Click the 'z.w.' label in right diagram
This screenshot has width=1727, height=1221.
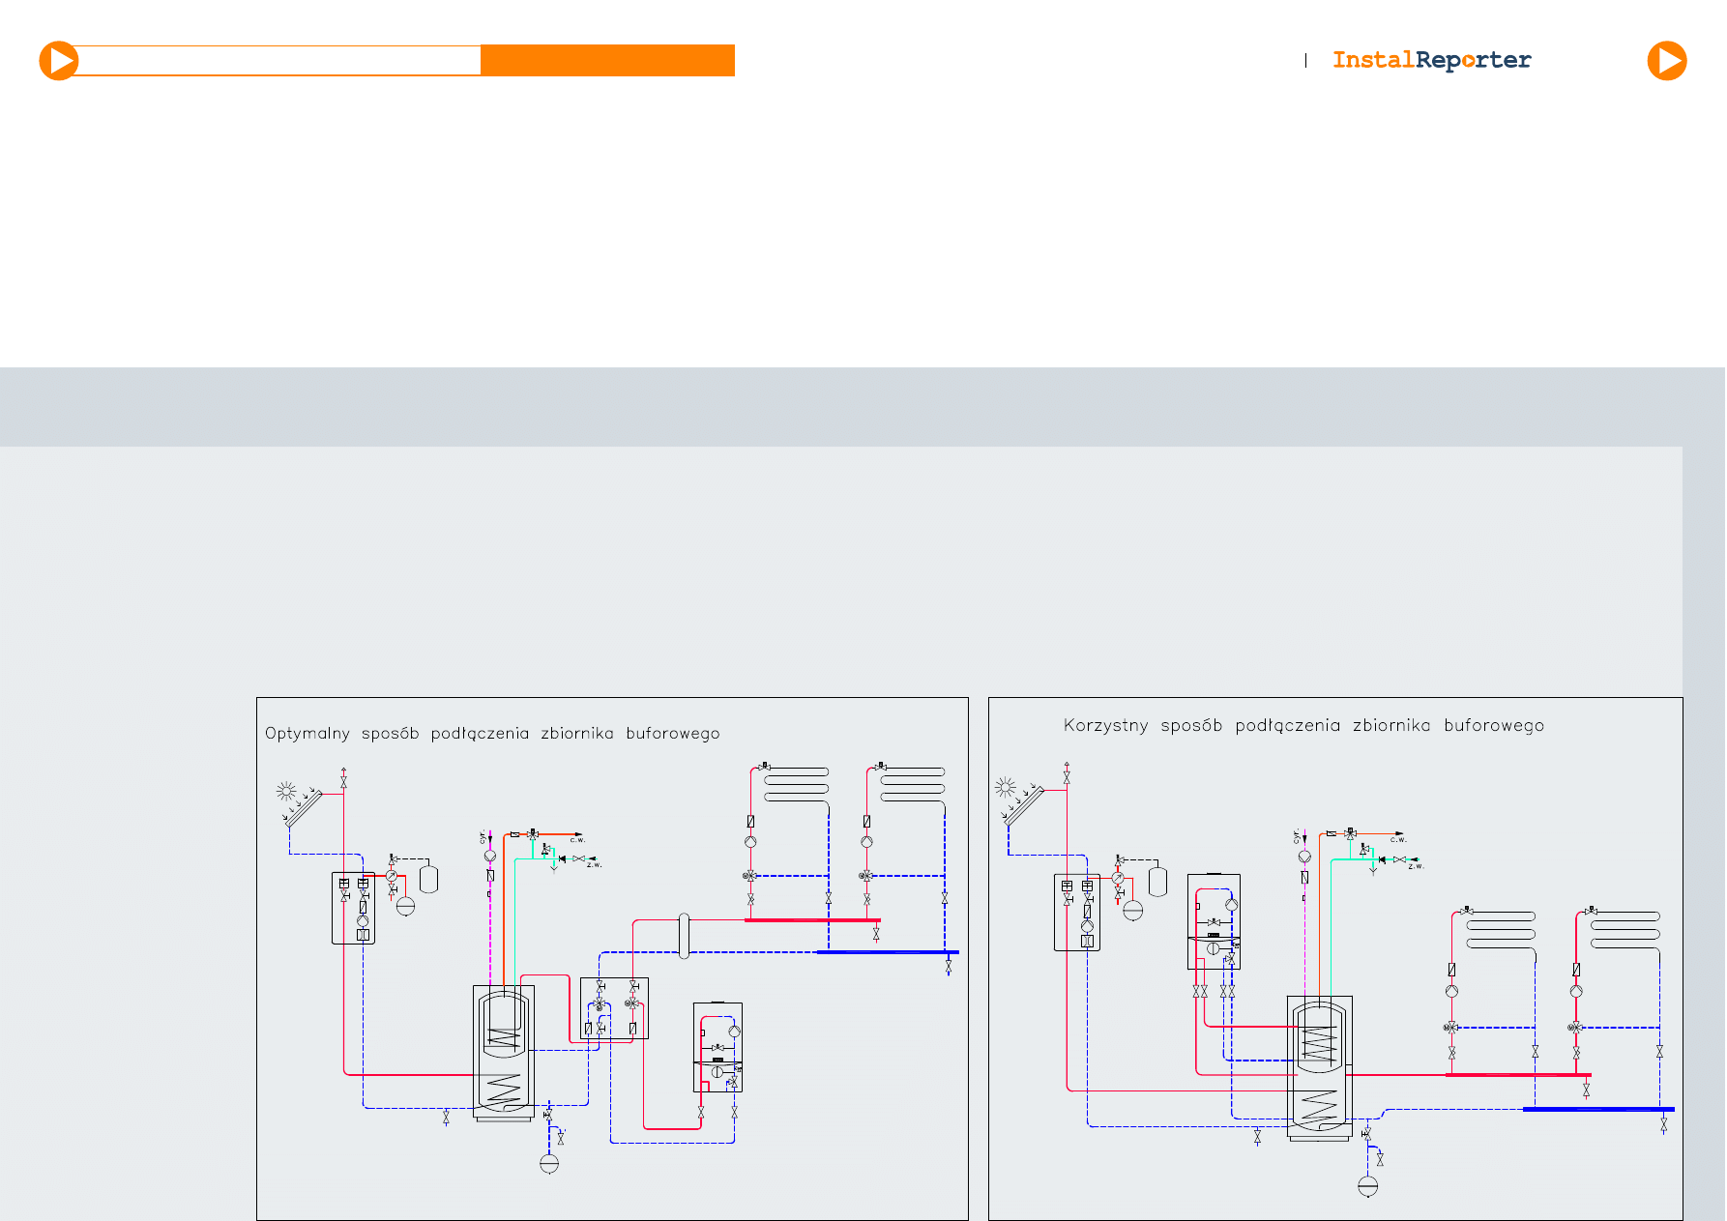coord(1416,867)
